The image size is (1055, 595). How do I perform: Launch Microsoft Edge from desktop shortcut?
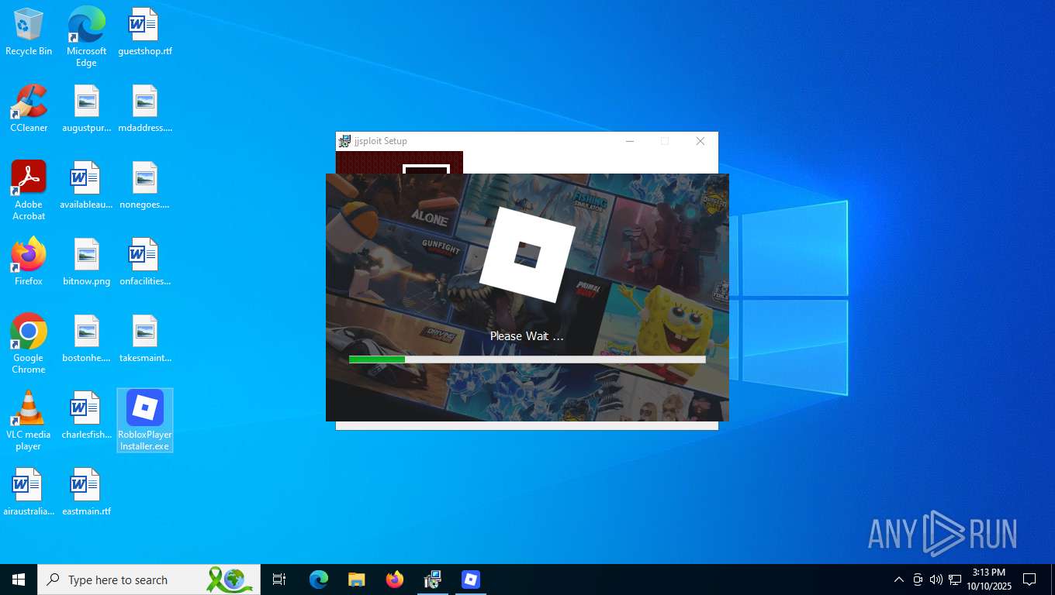(x=86, y=36)
